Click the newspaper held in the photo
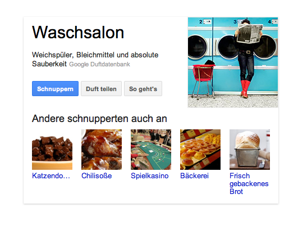Screen dimensions: 298x230 250,33
